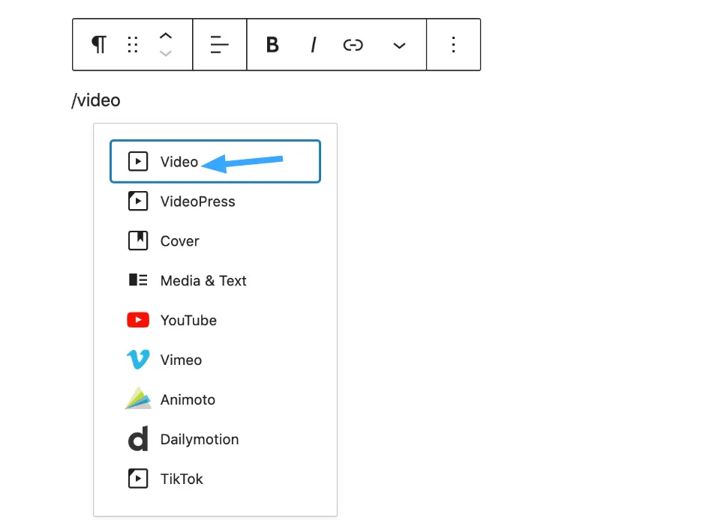Insert the TikTok embed block
Screen dimensions: 715x520
(x=215, y=479)
